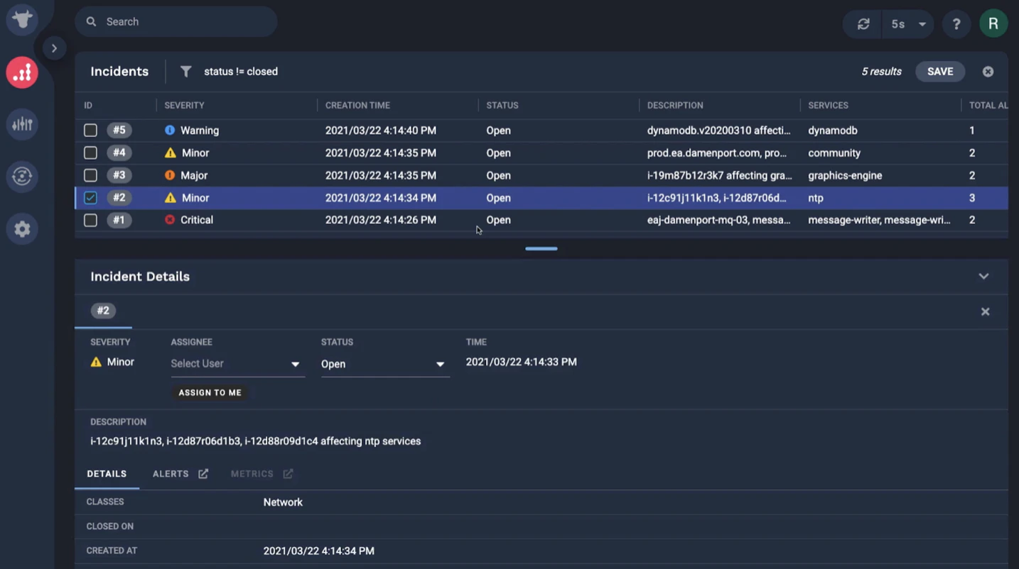The height and width of the screenshot is (569, 1019).
Task: Click the integrations sync icon in sidebar
Action: coord(21,176)
